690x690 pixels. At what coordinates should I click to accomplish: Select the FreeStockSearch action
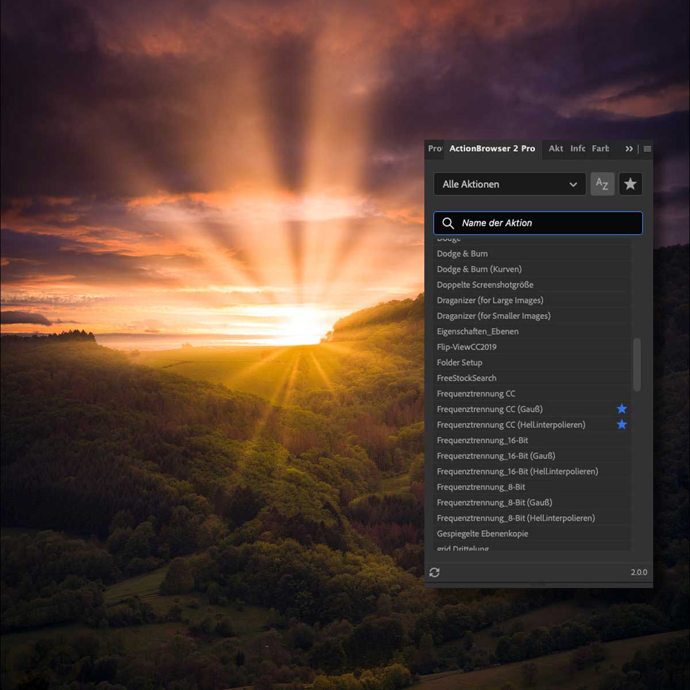pos(532,378)
